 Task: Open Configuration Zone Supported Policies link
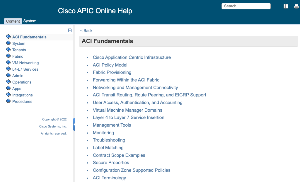(132, 170)
